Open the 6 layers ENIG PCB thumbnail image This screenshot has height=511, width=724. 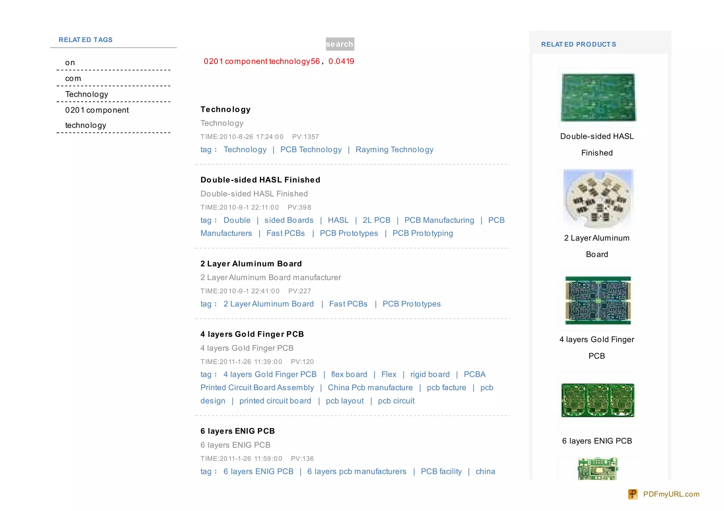click(x=598, y=400)
